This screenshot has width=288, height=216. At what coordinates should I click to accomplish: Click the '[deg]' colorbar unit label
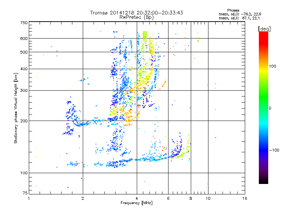point(264,29)
